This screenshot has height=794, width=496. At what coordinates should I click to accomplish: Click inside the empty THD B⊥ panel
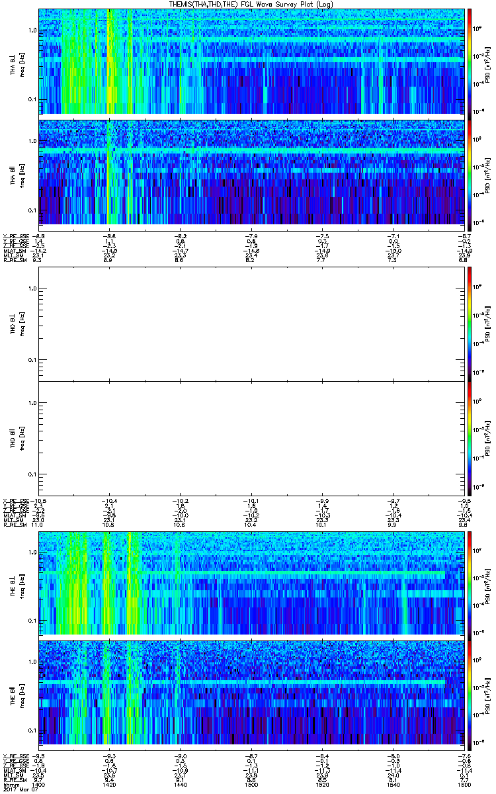coord(251,324)
